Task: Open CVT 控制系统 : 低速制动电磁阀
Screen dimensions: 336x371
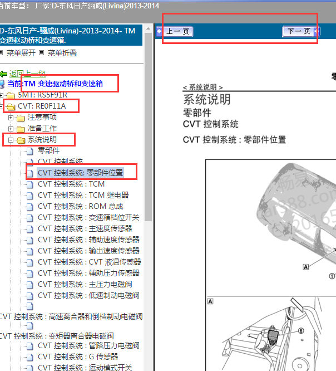Action: point(88,295)
